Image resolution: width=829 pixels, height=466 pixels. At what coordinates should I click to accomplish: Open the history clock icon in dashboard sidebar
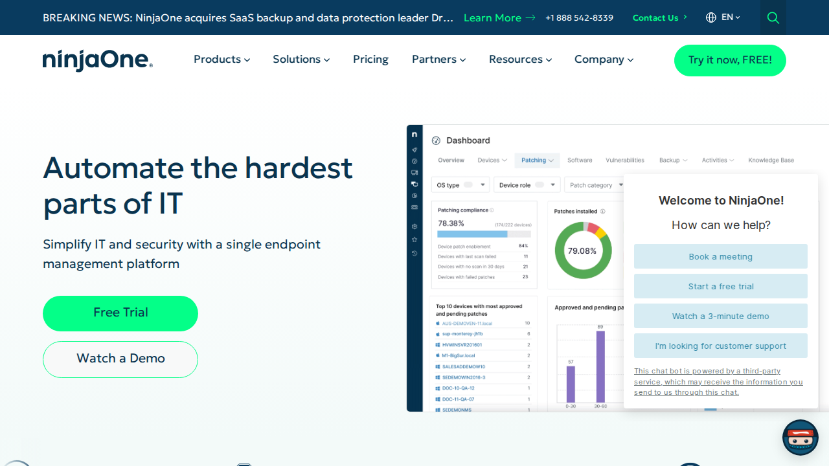(x=414, y=253)
